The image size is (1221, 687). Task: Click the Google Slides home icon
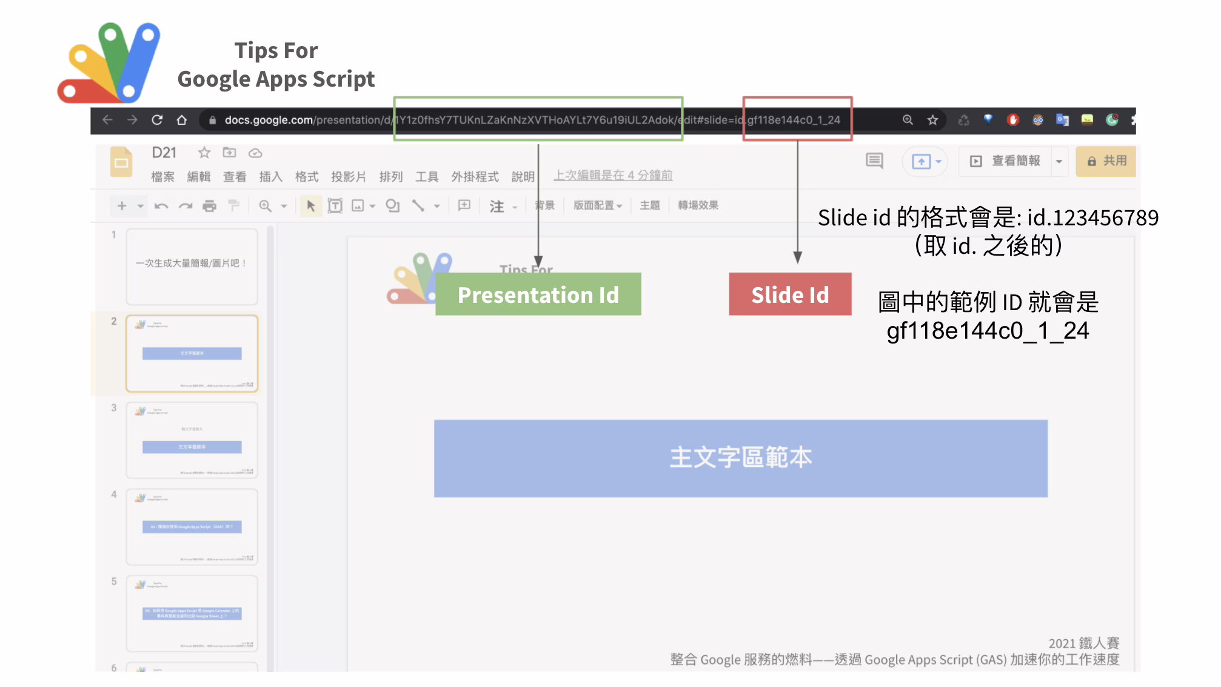121,162
